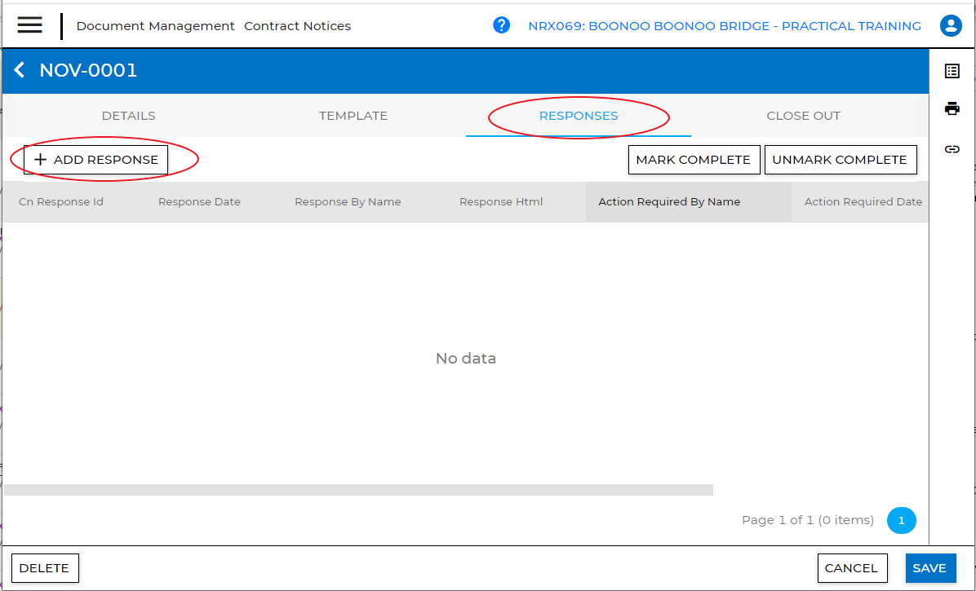This screenshot has height=591, width=976.
Task: Sort by Response Date column header
Action: point(199,202)
